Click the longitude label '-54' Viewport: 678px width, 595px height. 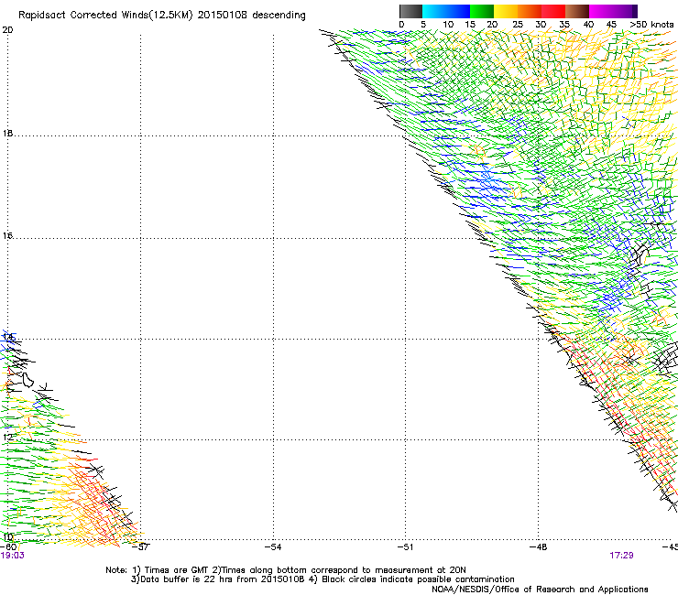click(273, 547)
